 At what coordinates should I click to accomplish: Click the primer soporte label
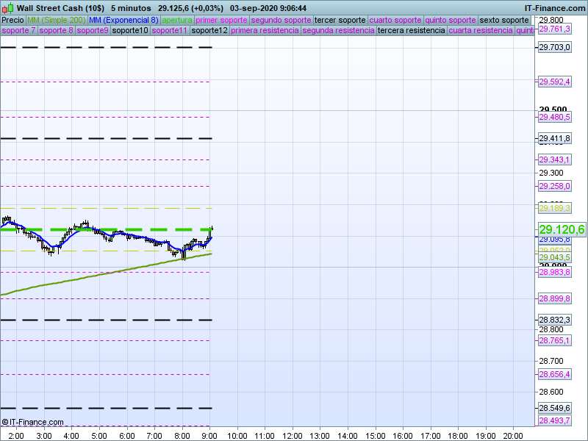221,20
